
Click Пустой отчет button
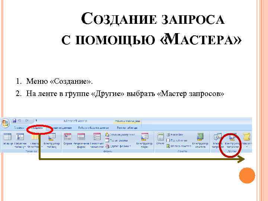(x=177, y=140)
